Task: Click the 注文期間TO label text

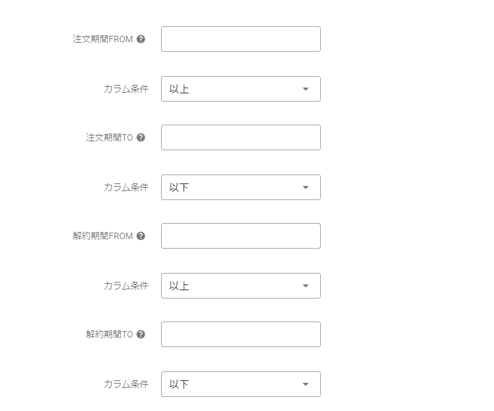Action: coord(109,137)
